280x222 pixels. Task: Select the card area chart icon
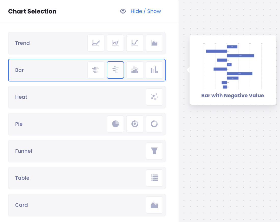coord(154,205)
